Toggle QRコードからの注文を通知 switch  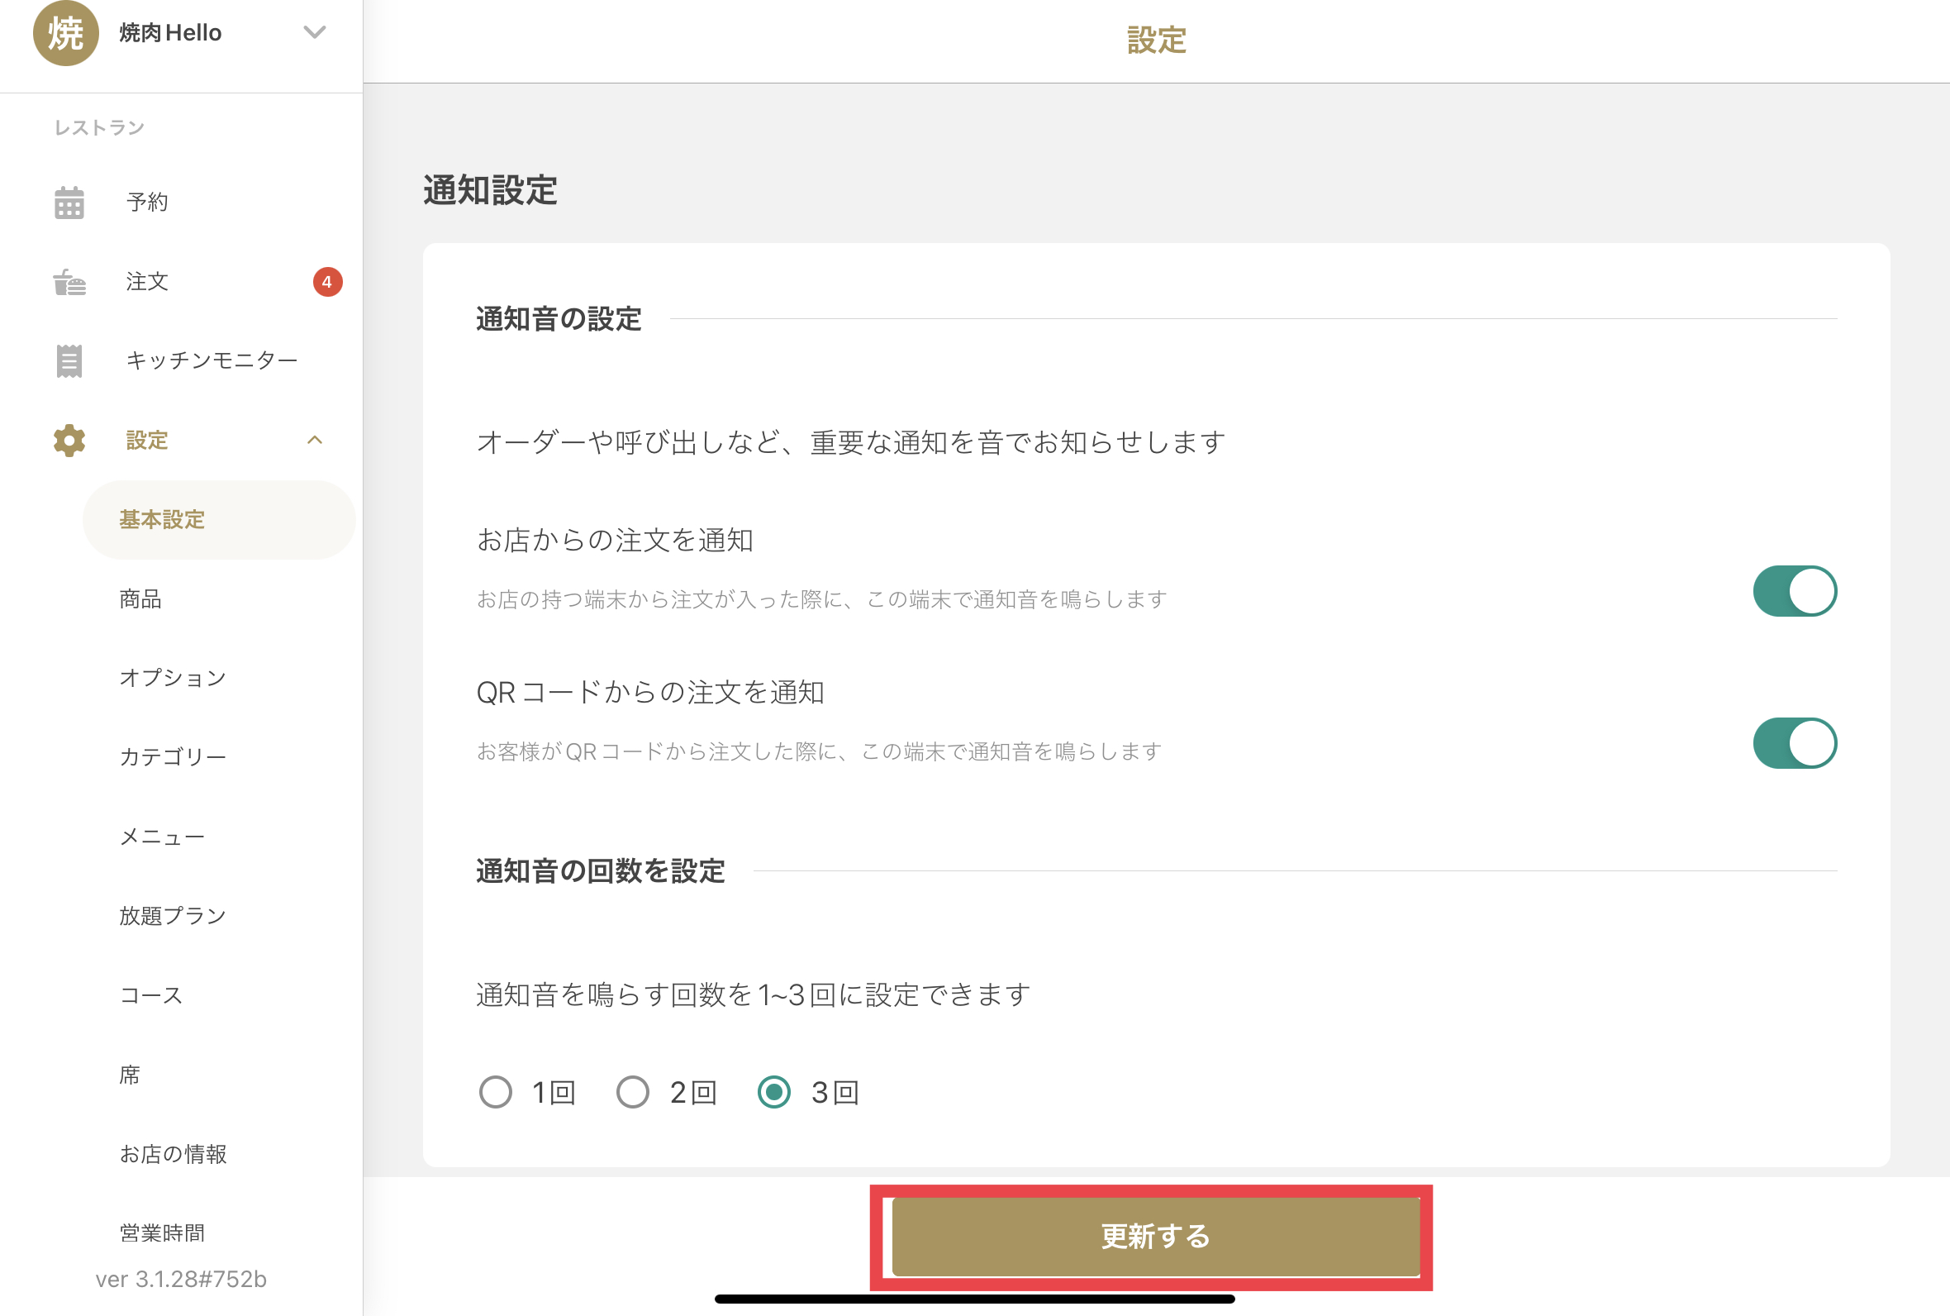tap(1794, 743)
